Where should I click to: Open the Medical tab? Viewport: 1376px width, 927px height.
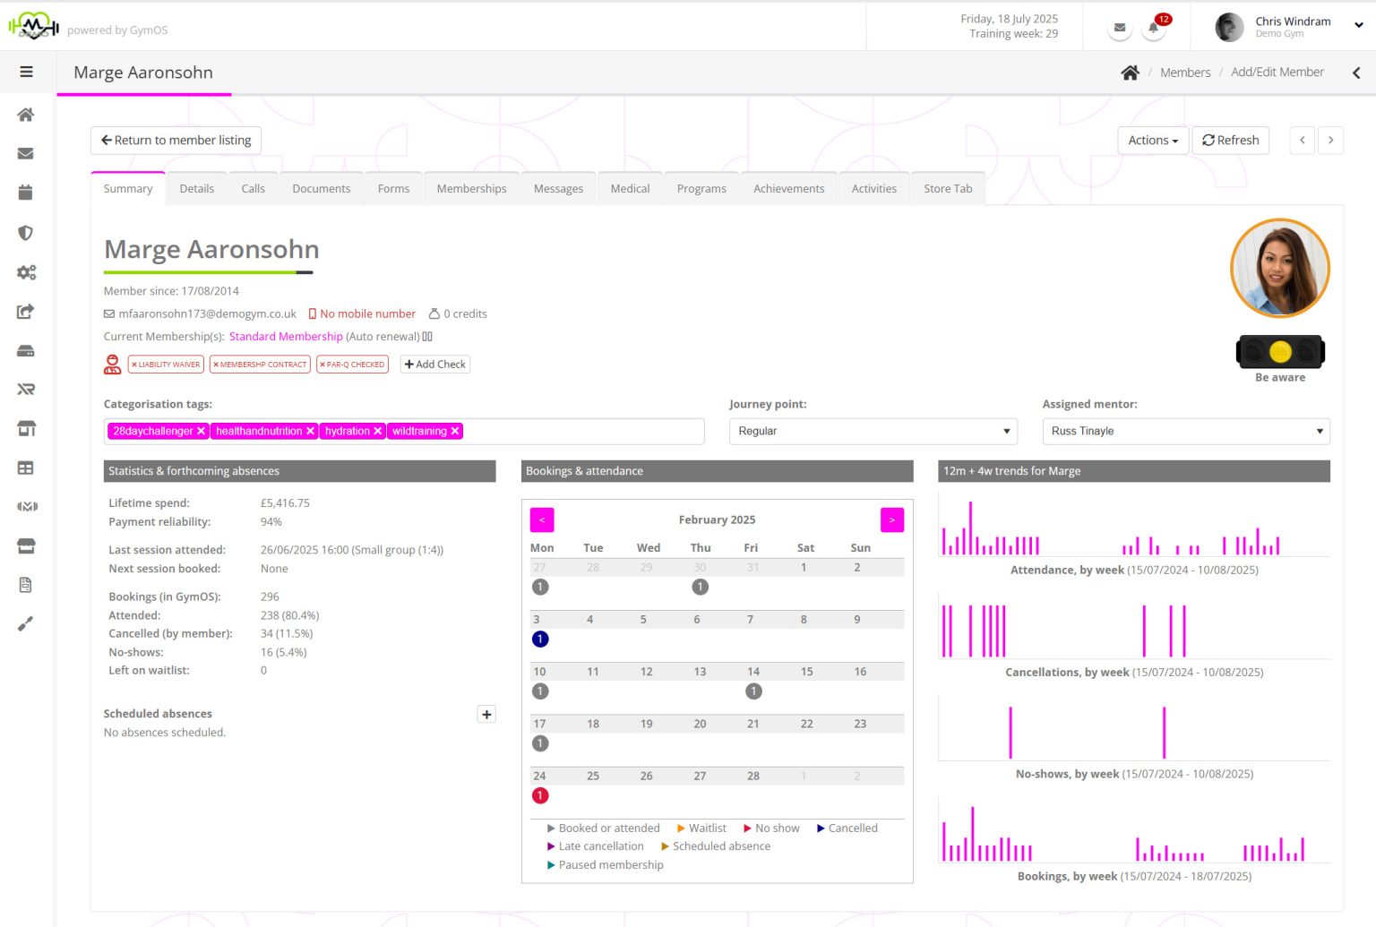[x=630, y=189]
